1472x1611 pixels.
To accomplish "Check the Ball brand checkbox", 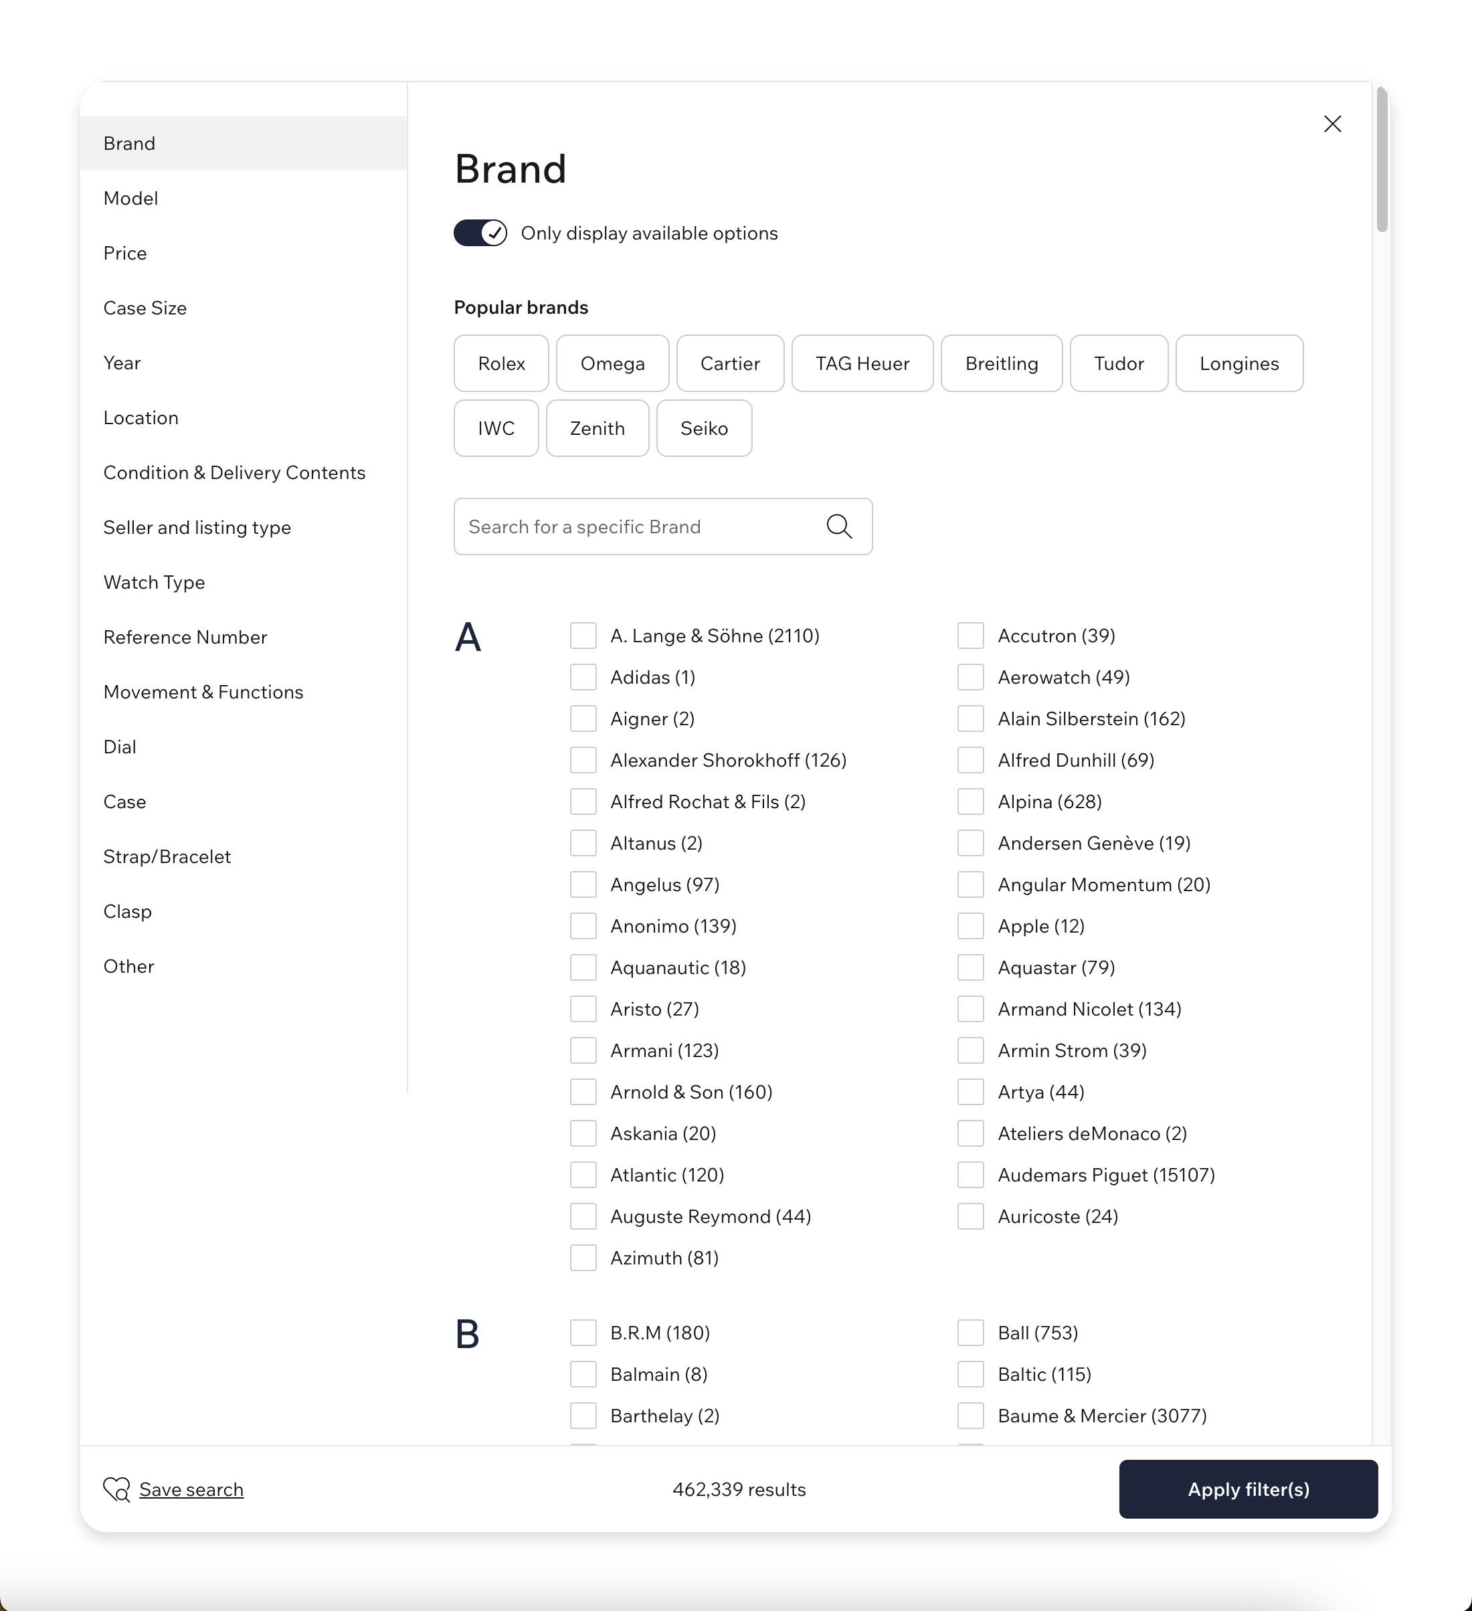I will tap(970, 1332).
